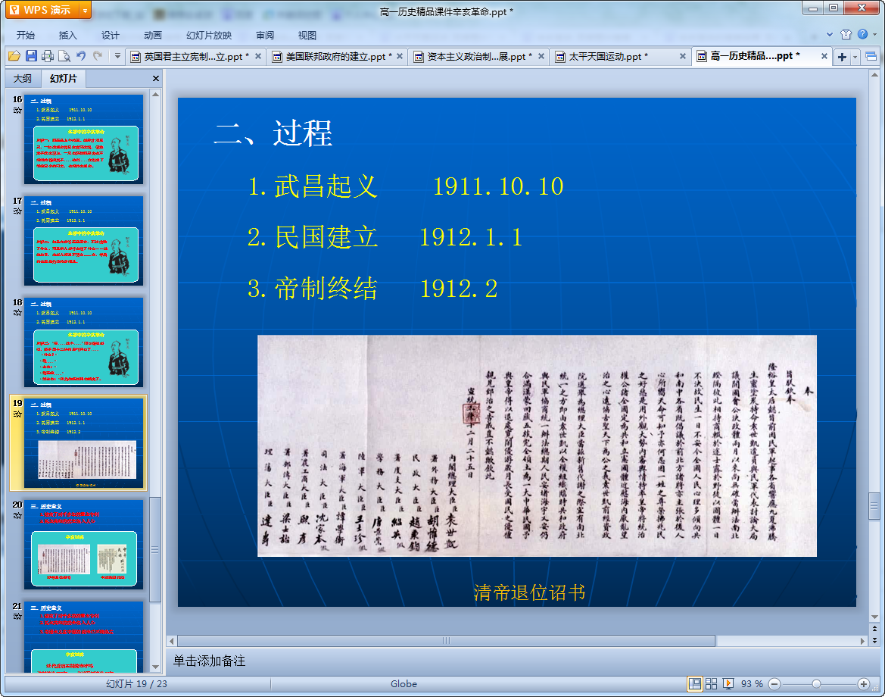Open the WPS help question mark icon
The height and width of the screenshot is (697, 885).
862,34
